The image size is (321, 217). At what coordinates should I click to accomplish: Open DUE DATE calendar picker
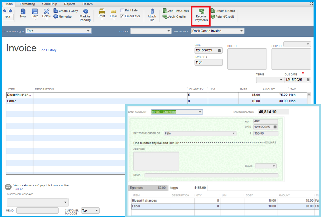pos(308,80)
